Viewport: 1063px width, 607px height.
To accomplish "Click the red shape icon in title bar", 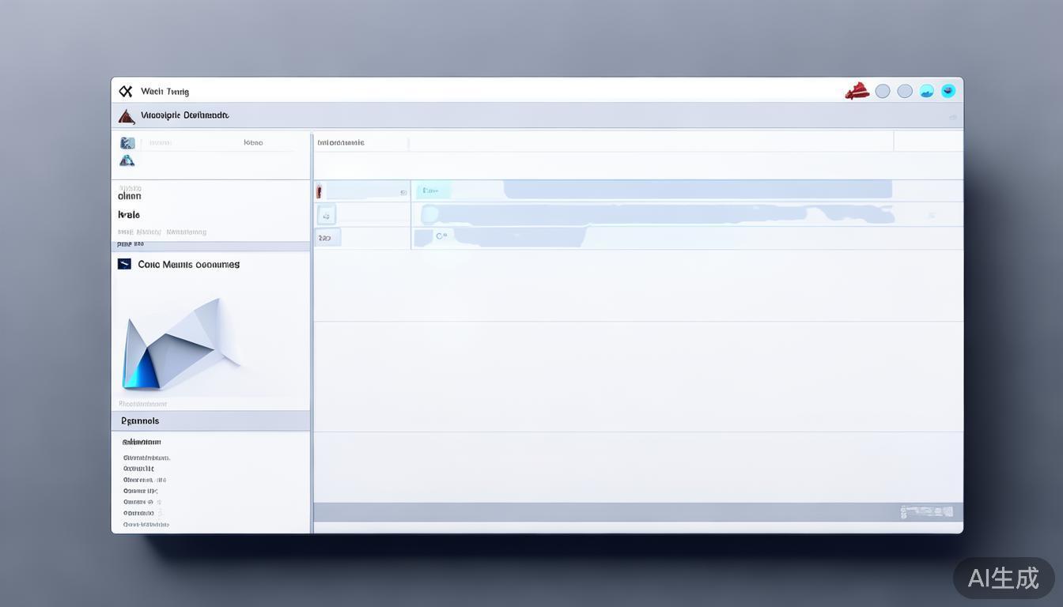I will coord(857,91).
